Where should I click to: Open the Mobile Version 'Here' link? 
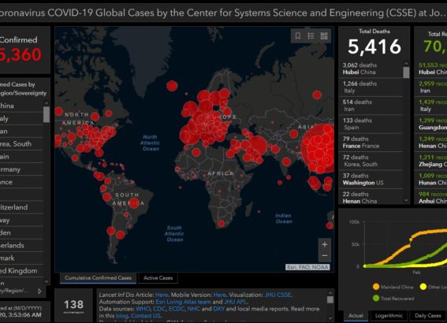pyautogui.click(x=220, y=295)
